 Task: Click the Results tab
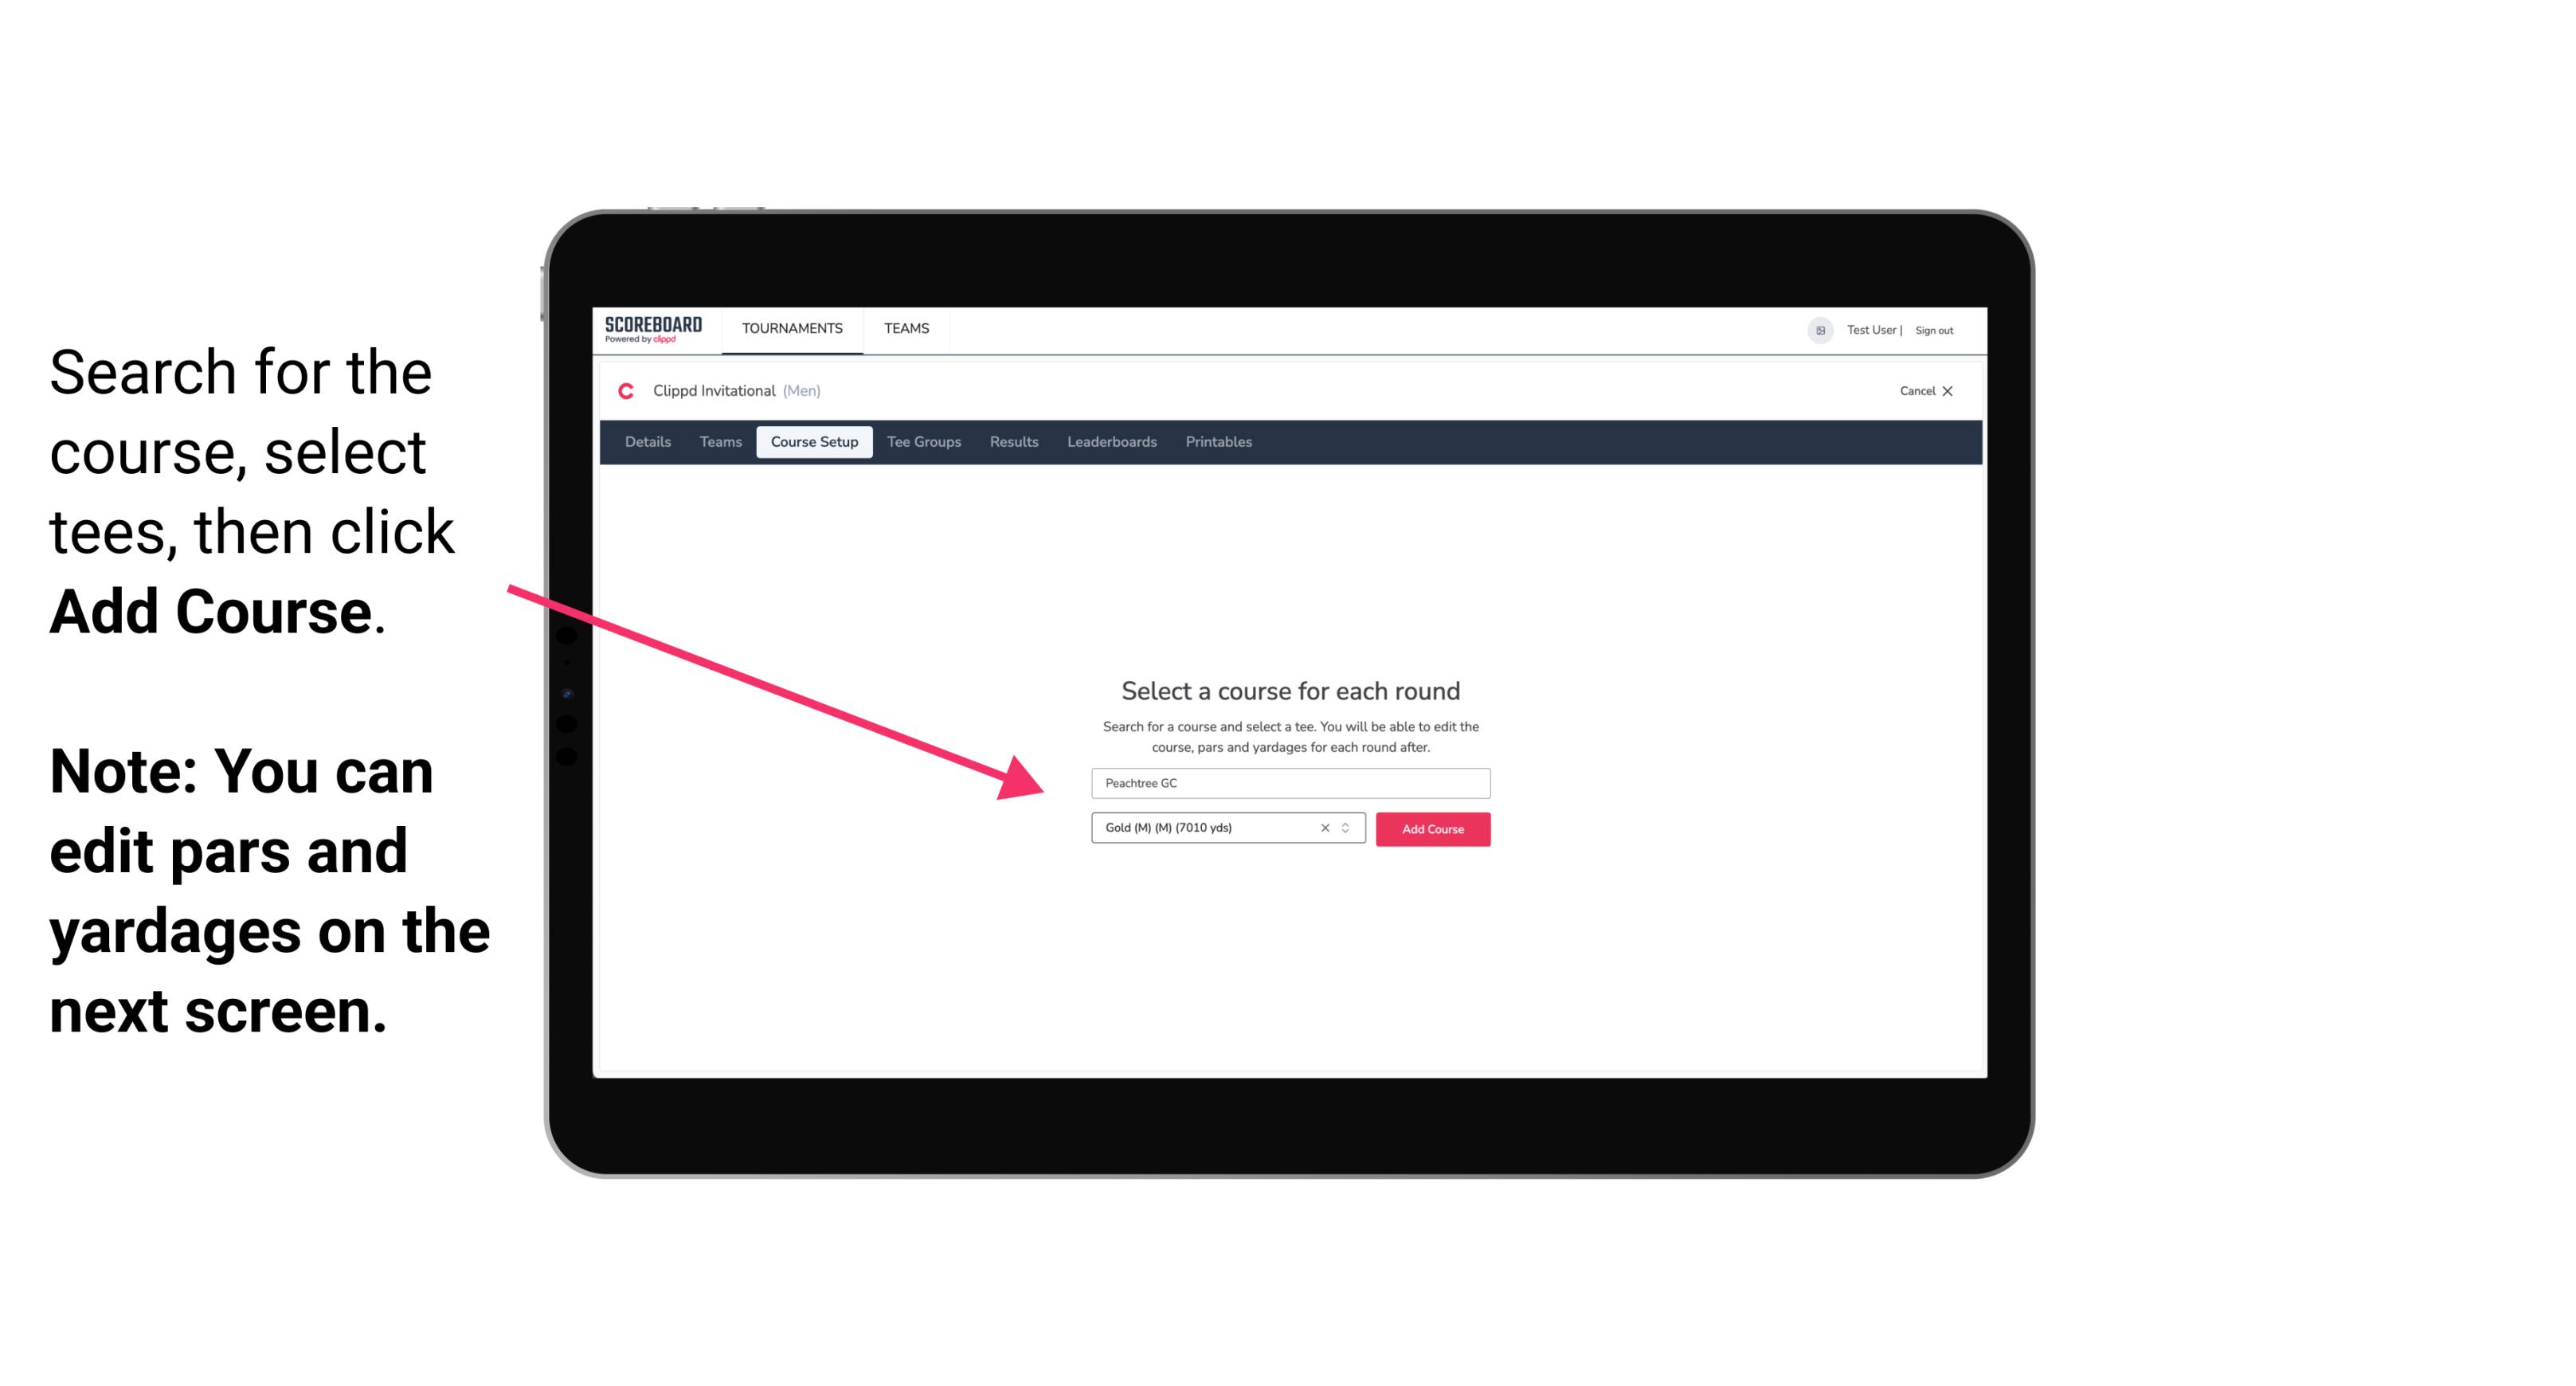click(1012, 442)
